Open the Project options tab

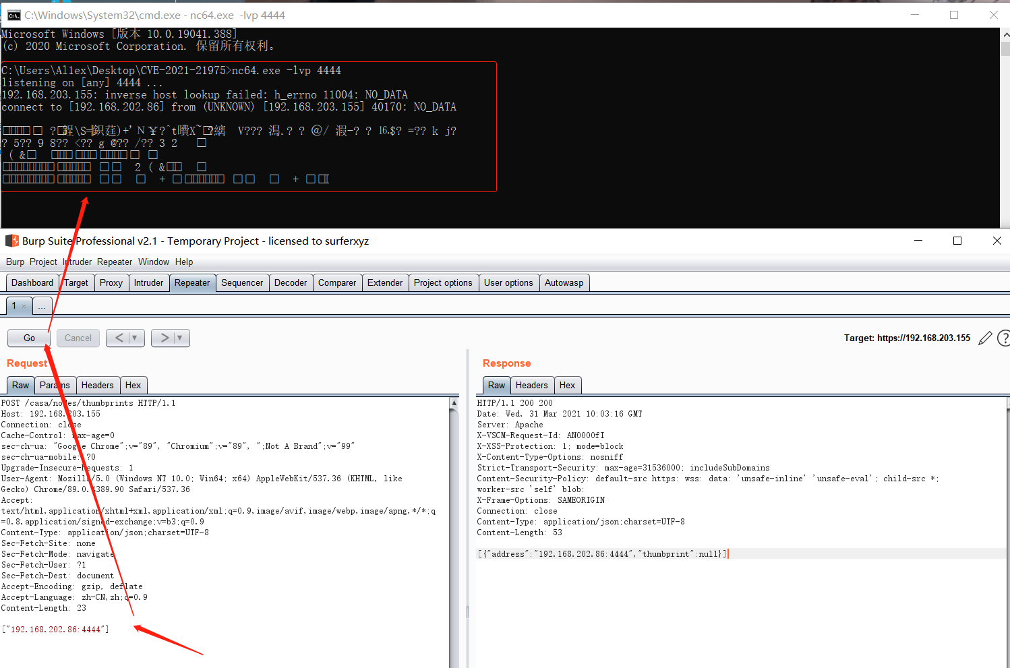click(443, 282)
